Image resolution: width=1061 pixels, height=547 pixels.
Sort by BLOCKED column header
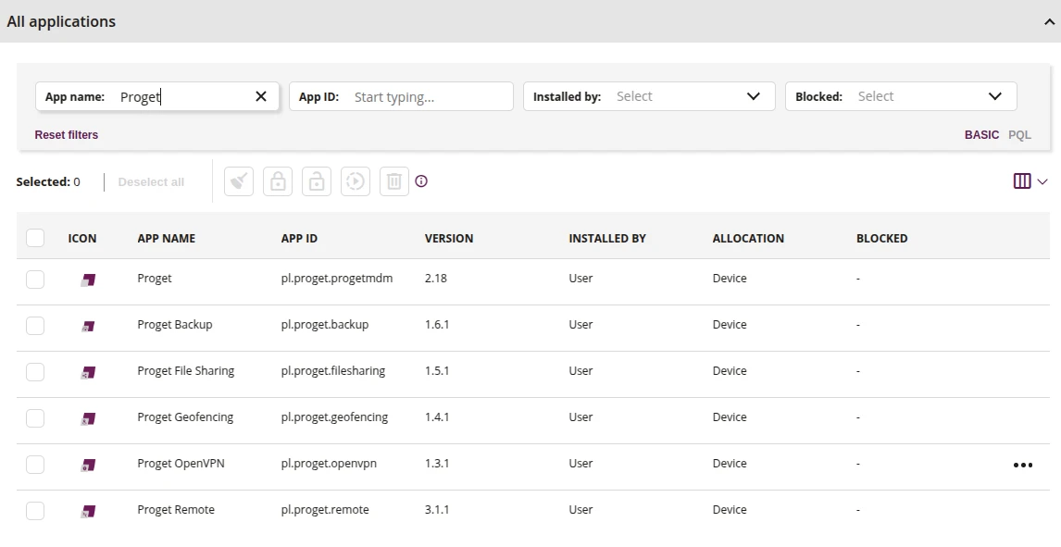[x=881, y=238]
